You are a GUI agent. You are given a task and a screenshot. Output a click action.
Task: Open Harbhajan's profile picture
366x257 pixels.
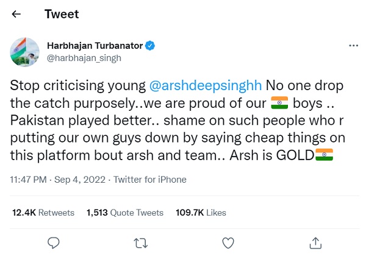pyautogui.click(x=26, y=52)
